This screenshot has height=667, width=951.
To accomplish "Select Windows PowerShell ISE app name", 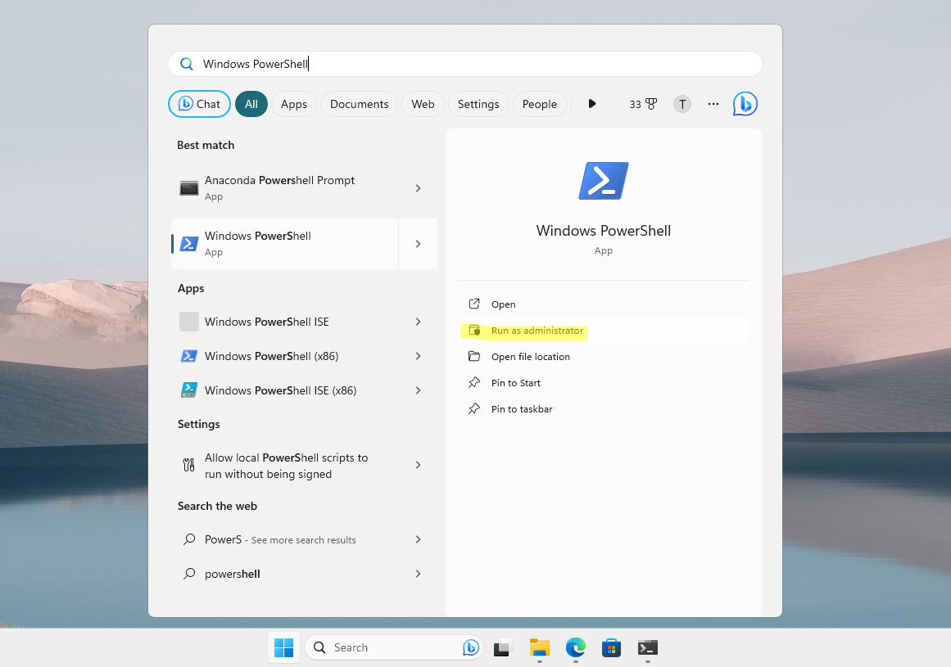I will [x=267, y=322].
